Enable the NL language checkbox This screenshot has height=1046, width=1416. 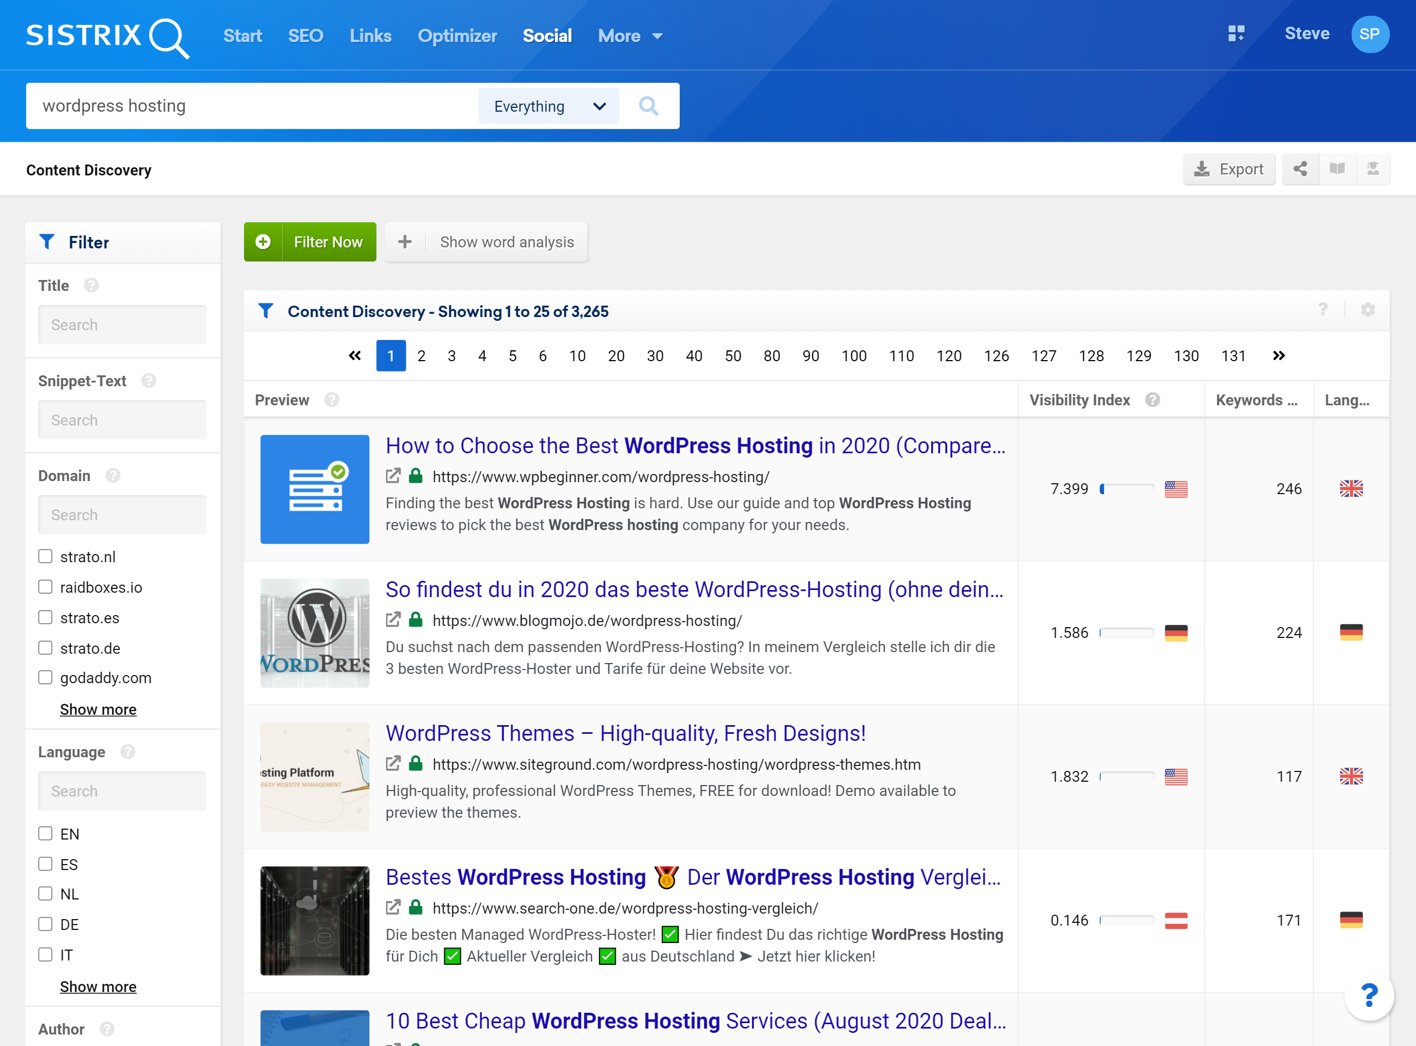click(45, 893)
